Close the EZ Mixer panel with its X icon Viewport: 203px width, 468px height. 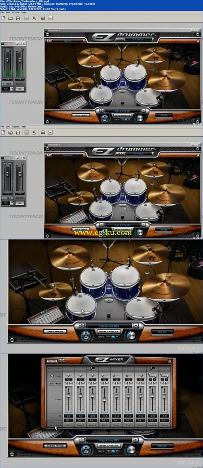(170, 361)
